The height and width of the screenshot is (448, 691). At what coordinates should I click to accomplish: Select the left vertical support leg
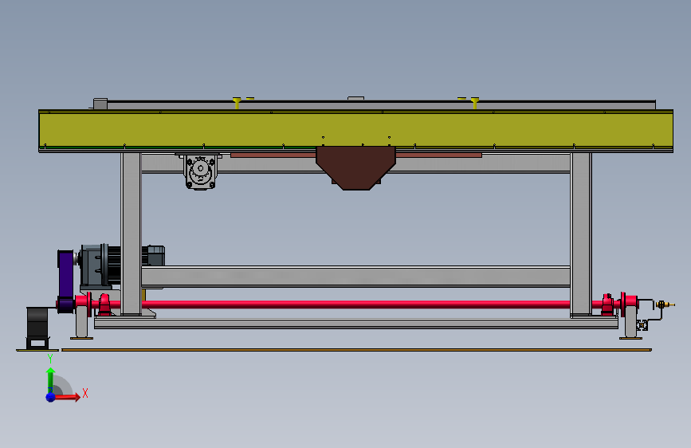pos(131,234)
